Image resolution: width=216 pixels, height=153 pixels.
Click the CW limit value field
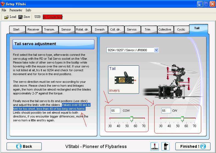click(166, 111)
